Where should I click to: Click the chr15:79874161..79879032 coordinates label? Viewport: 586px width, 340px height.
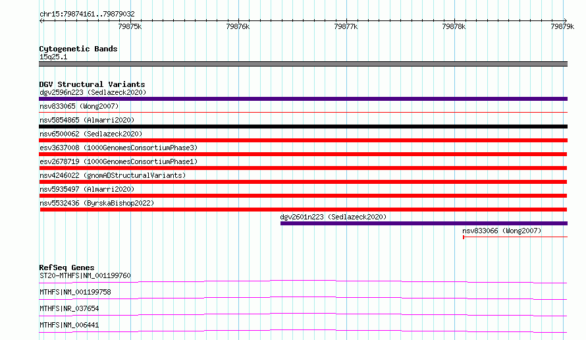87,14
